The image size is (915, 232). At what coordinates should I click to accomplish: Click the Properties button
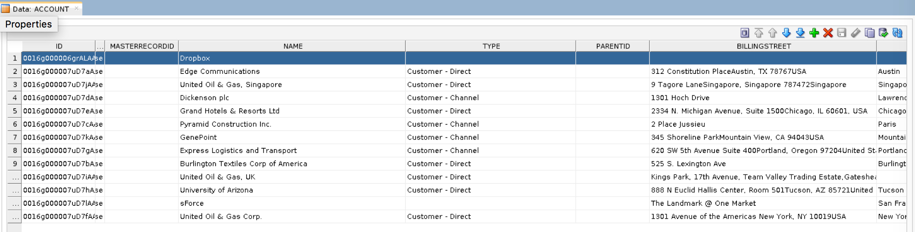[x=28, y=24]
